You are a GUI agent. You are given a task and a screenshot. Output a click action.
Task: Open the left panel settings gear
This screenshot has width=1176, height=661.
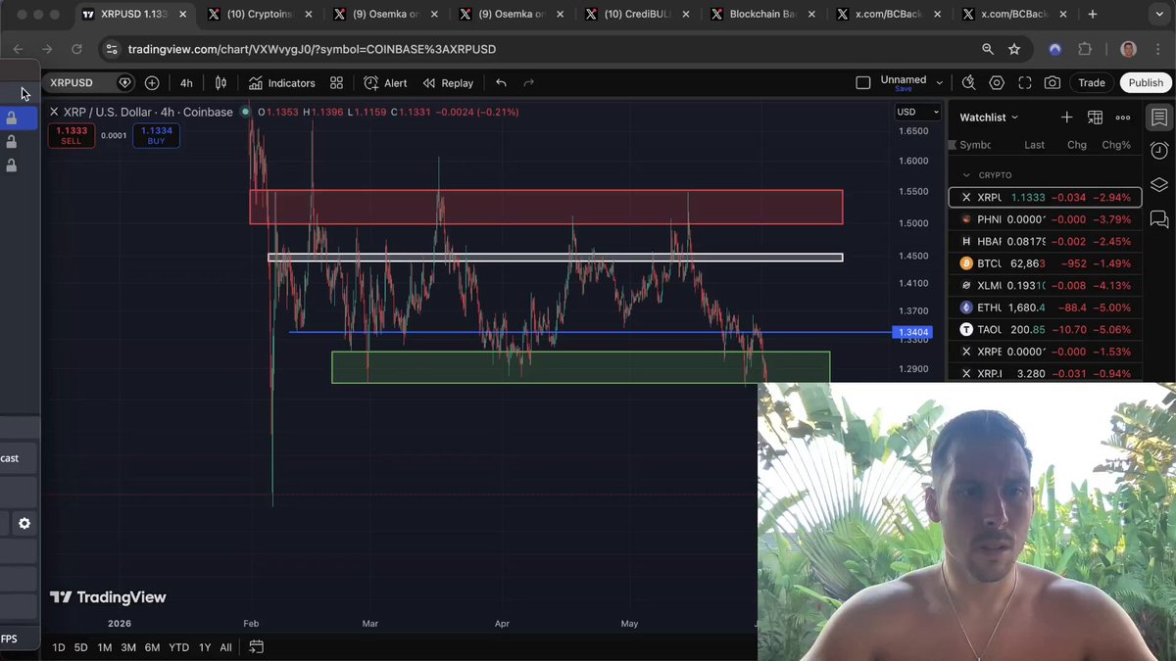tap(24, 524)
